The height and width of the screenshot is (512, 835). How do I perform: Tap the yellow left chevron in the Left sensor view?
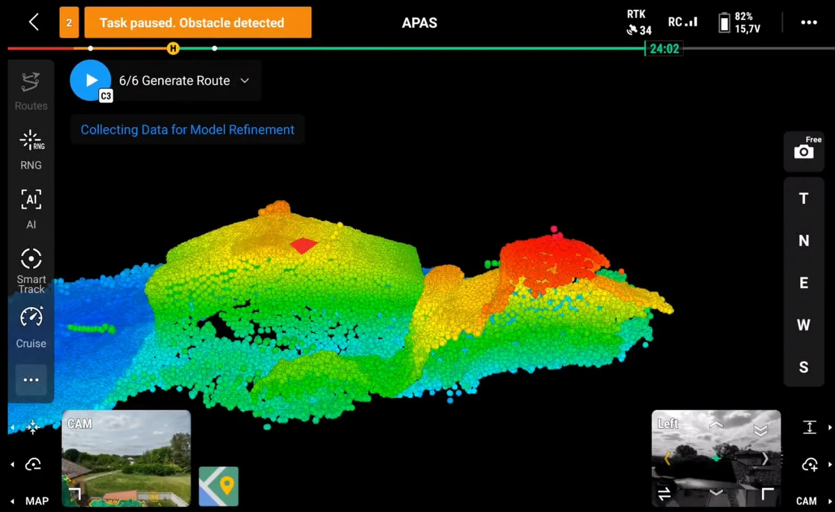[x=667, y=458]
